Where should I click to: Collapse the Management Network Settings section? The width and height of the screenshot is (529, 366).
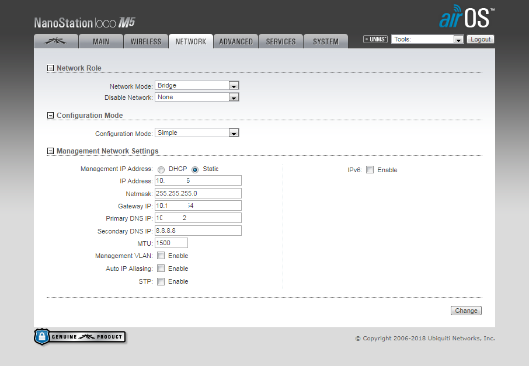coord(51,151)
